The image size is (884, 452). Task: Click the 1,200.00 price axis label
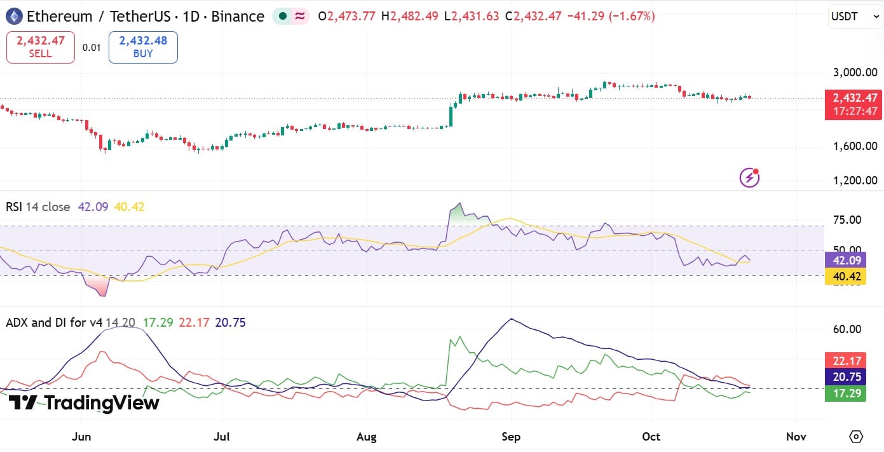pyautogui.click(x=855, y=181)
